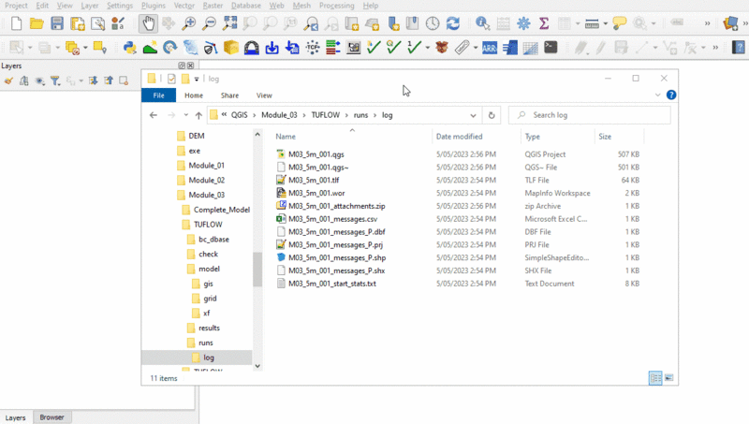Click the refresh button beside address bar

click(492, 115)
